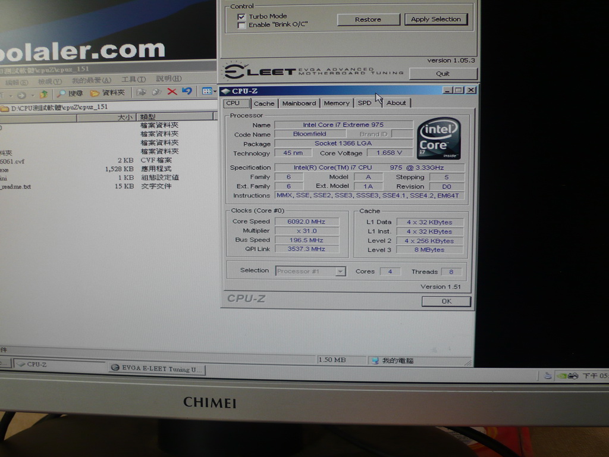
Task: Open the 編輯(E) menu in Explorer
Action: (17, 82)
